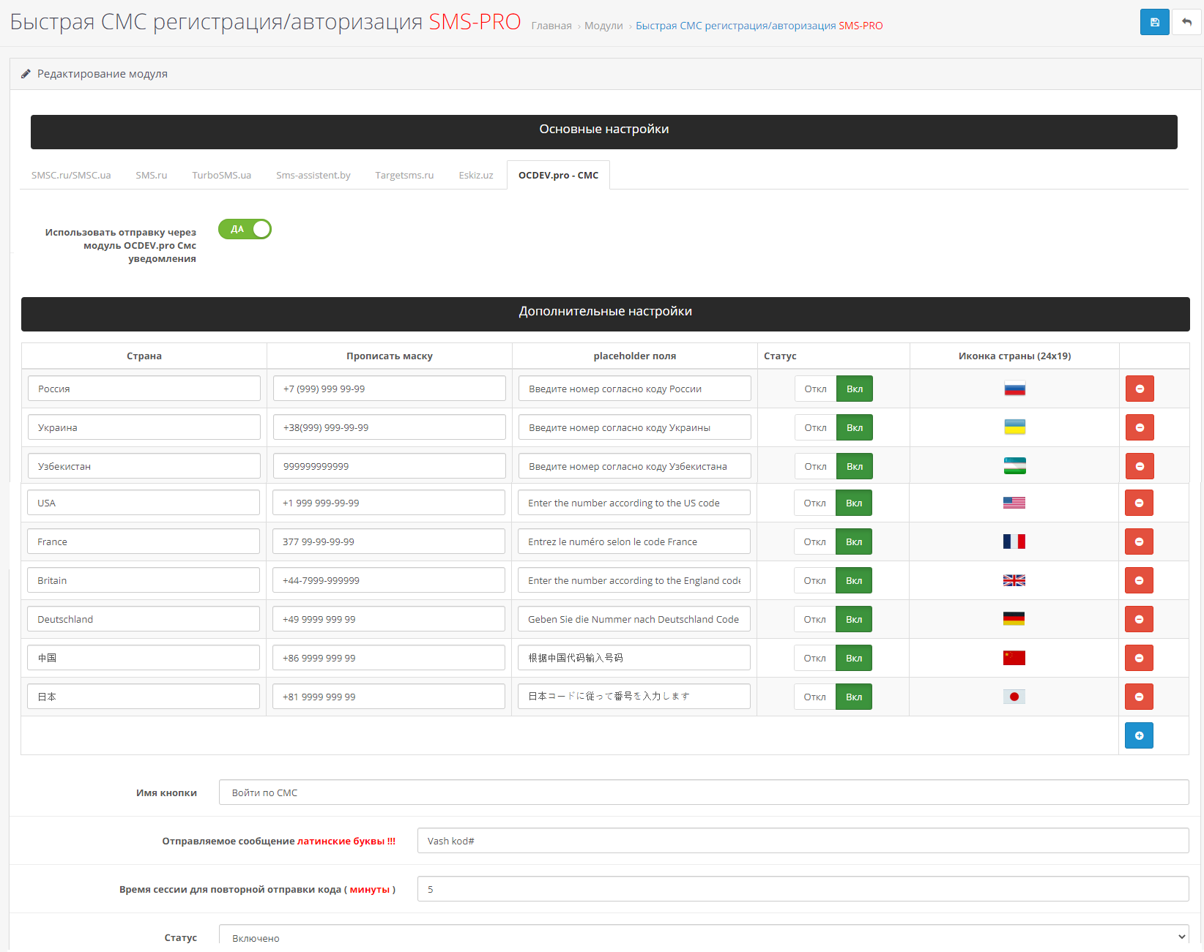
Task: Select the Eskiz.uz tab
Action: [x=475, y=175]
